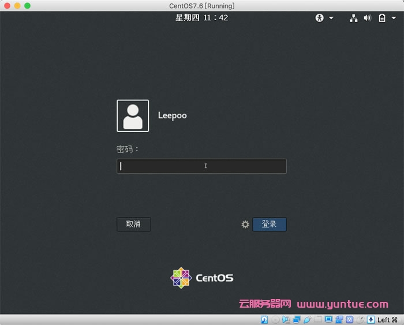Click the wired network status icon
Viewport: 404px width, 325px height.
click(x=353, y=18)
